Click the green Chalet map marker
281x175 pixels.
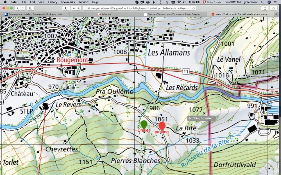[144, 124]
